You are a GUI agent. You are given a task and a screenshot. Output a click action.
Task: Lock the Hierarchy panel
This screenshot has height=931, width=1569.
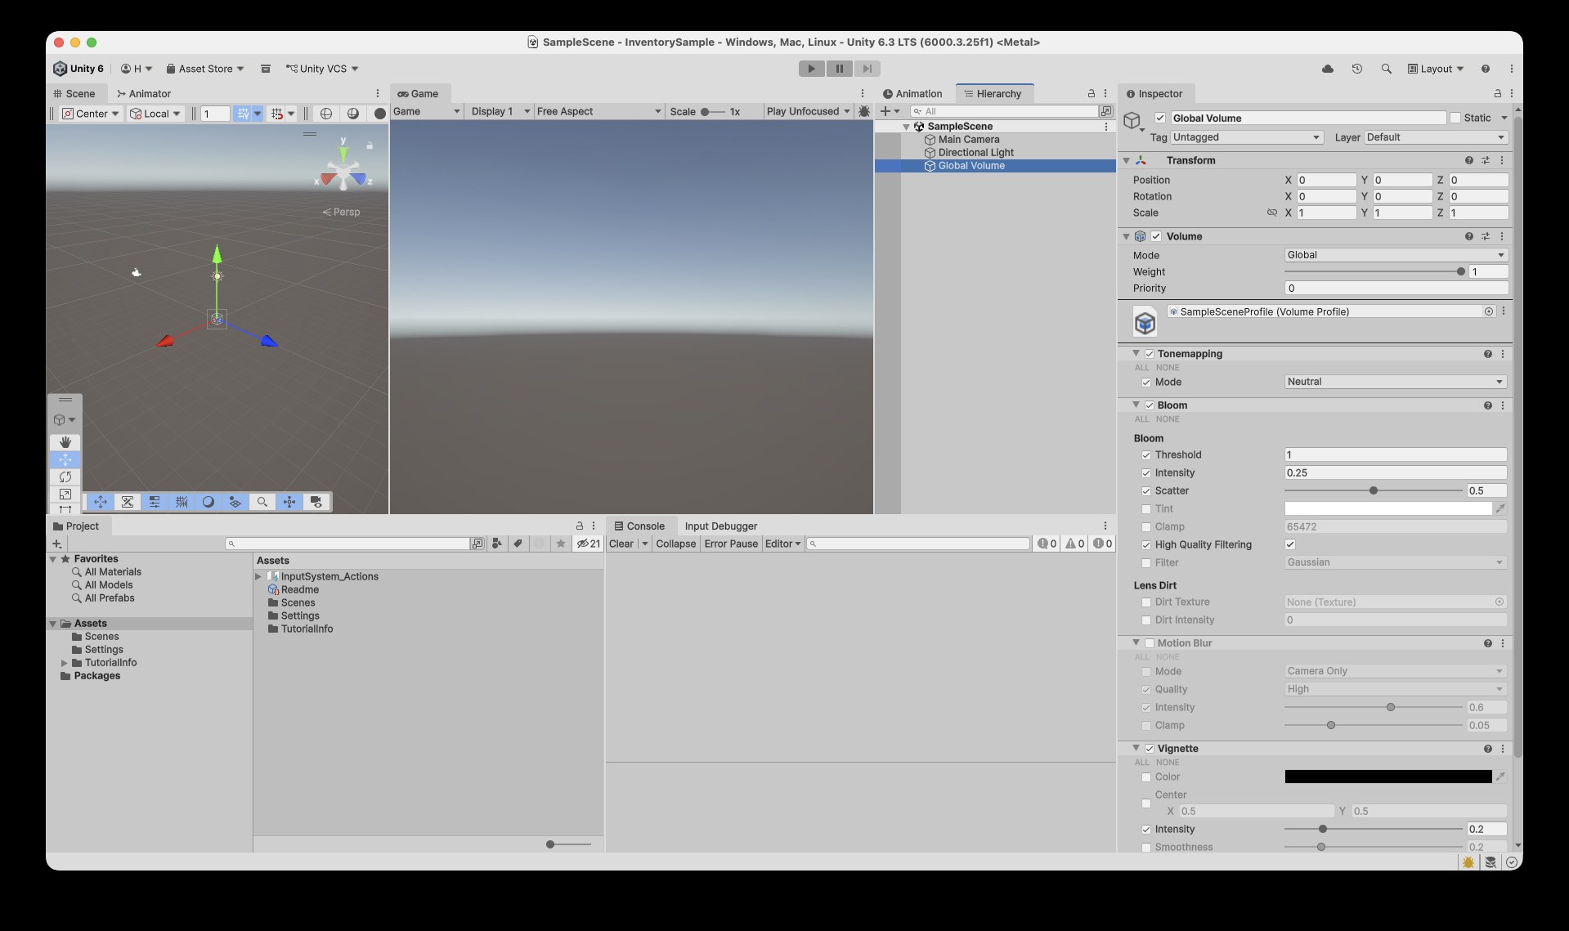1091,94
